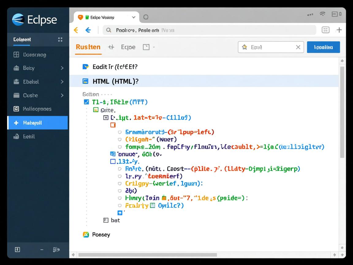Click the bottom-left sidebar square icon

[17, 249]
